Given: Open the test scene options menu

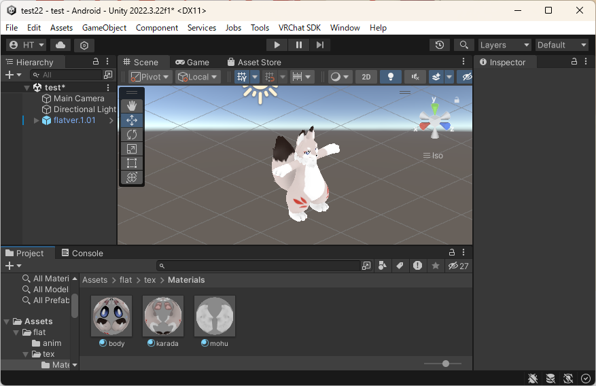Looking at the screenshot, I should click(x=108, y=88).
